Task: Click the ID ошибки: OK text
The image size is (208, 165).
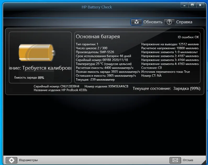Action: [x=188, y=37]
